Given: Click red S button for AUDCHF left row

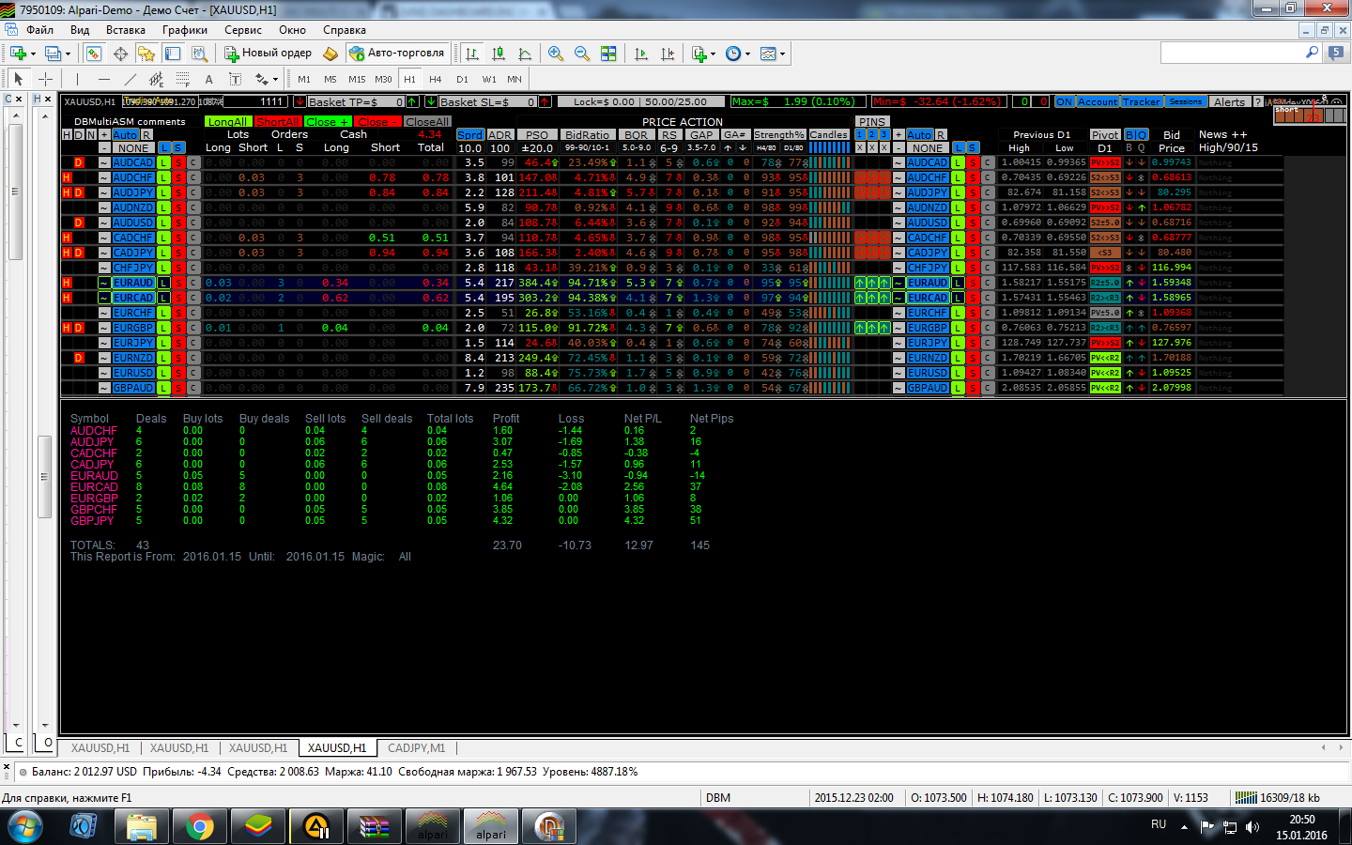Looking at the screenshot, I should (177, 177).
